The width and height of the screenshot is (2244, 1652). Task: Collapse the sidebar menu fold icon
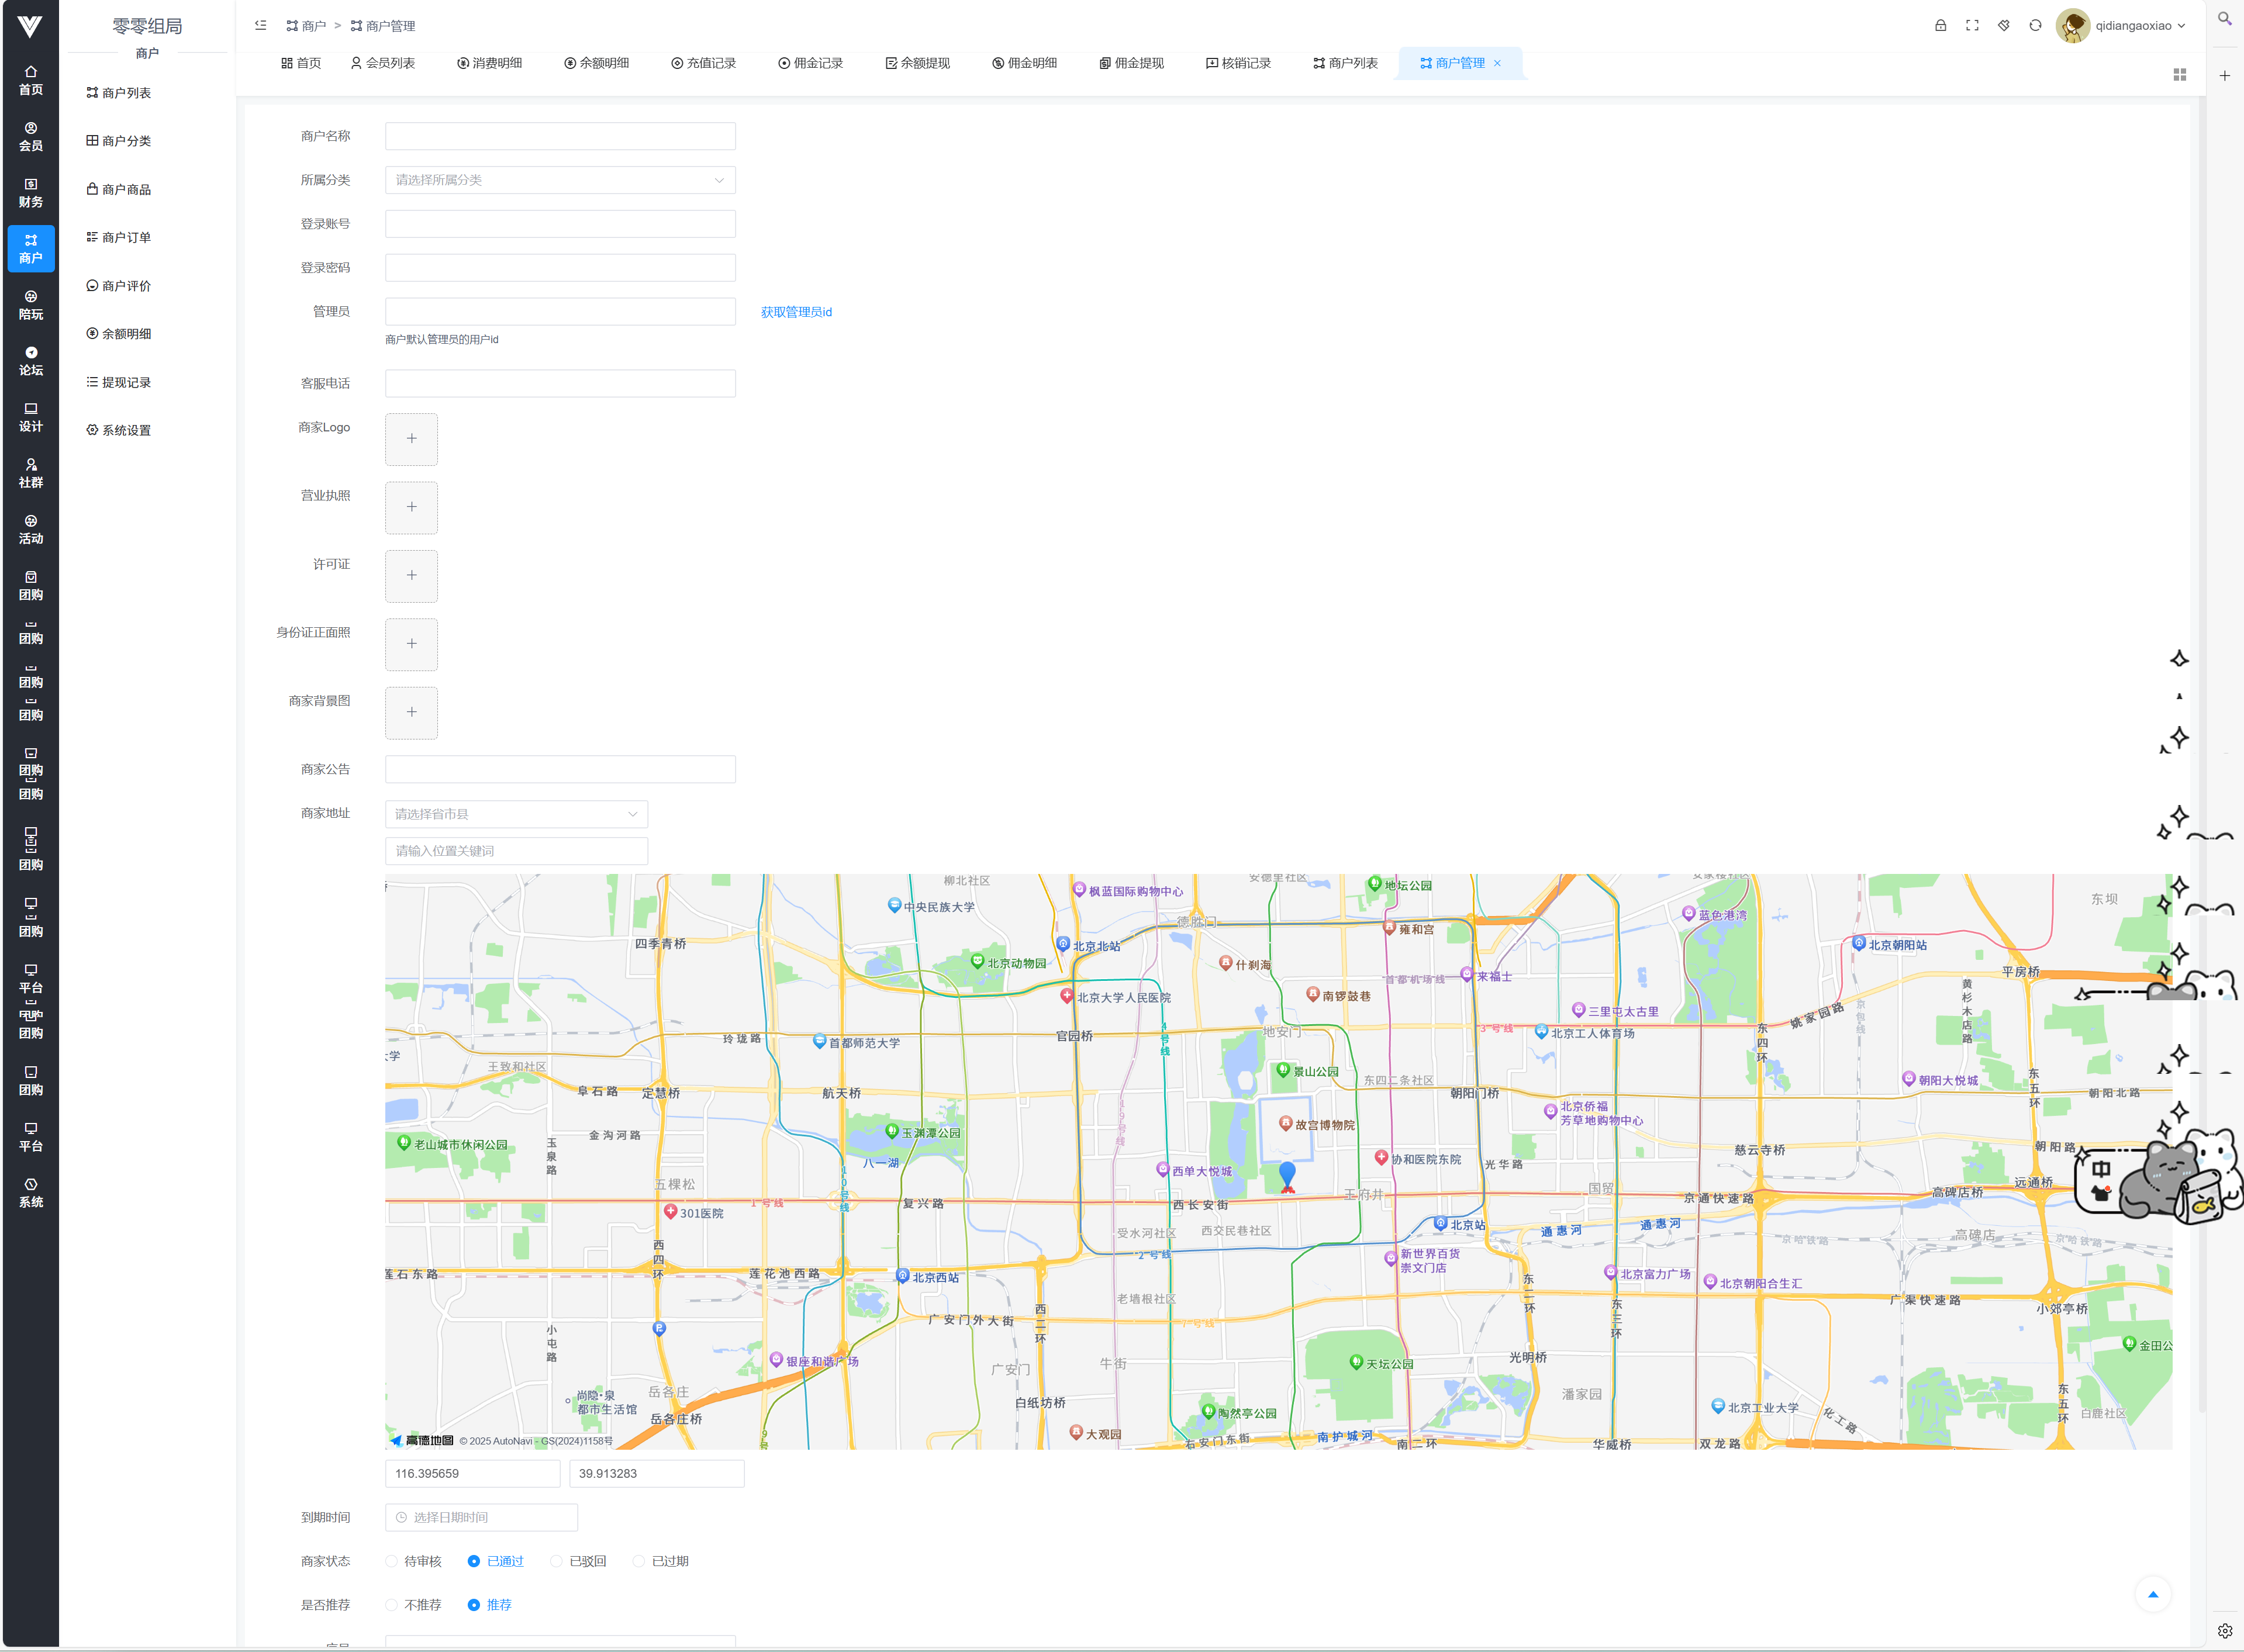coord(261,26)
